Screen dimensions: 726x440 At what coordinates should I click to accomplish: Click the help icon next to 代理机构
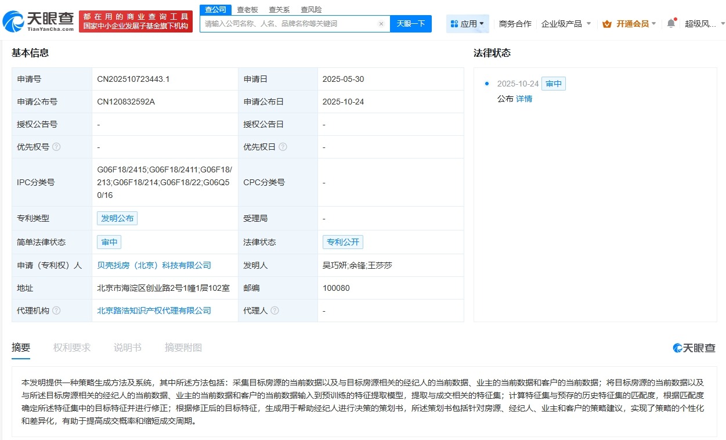[x=56, y=311]
